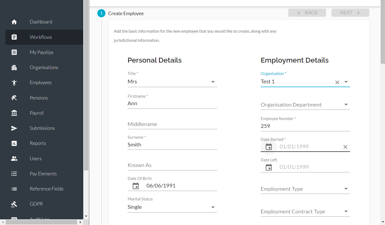Image resolution: width=385 pixels, height=225 pixels.
Task: Click the Organisations building icon
Action: click(14, 67)
